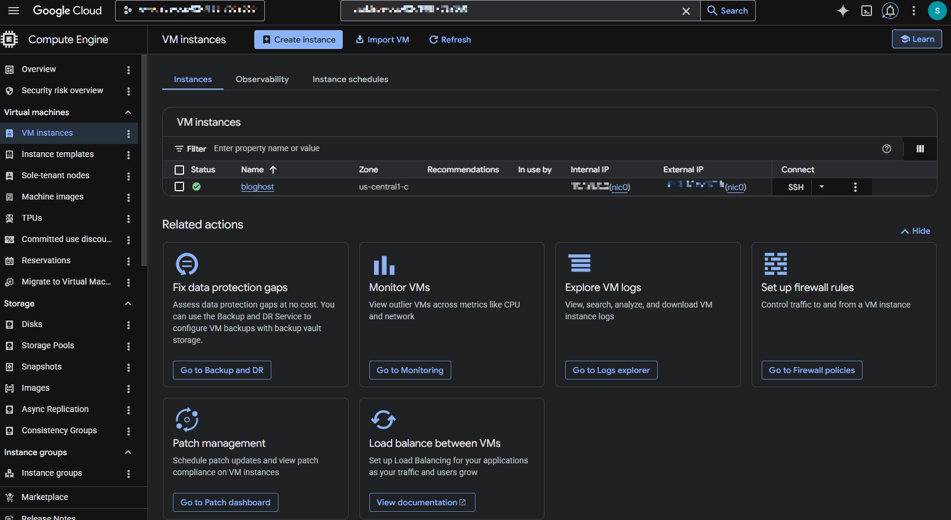
Task: Open options menu for Security risk overview item
Action: [129, 91]
